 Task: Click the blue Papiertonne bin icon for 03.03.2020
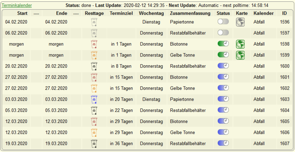coord(94,99)
